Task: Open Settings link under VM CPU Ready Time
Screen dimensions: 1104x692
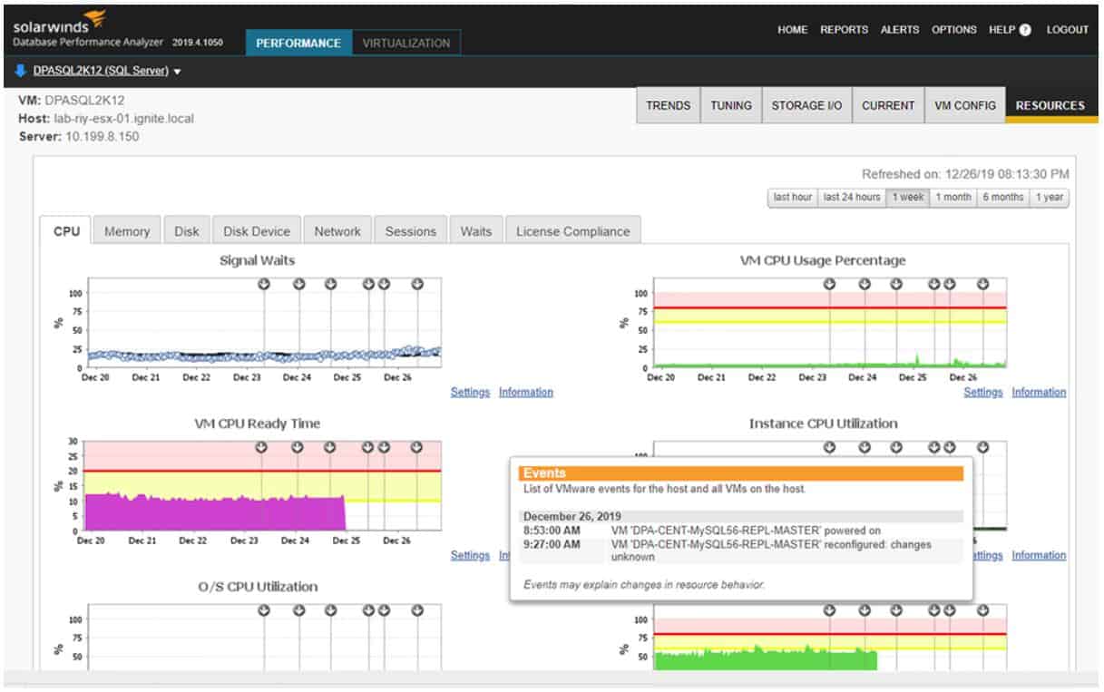Action: [470, 555]
